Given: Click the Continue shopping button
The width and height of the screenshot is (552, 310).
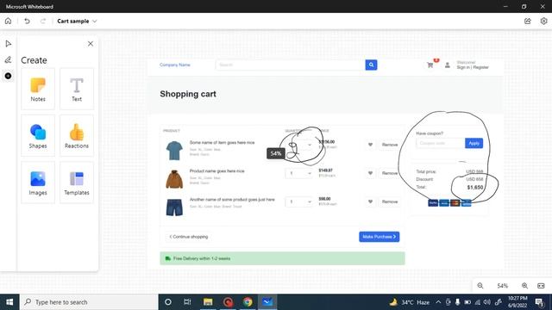Looking at the screenshot, I should [189, 237].
